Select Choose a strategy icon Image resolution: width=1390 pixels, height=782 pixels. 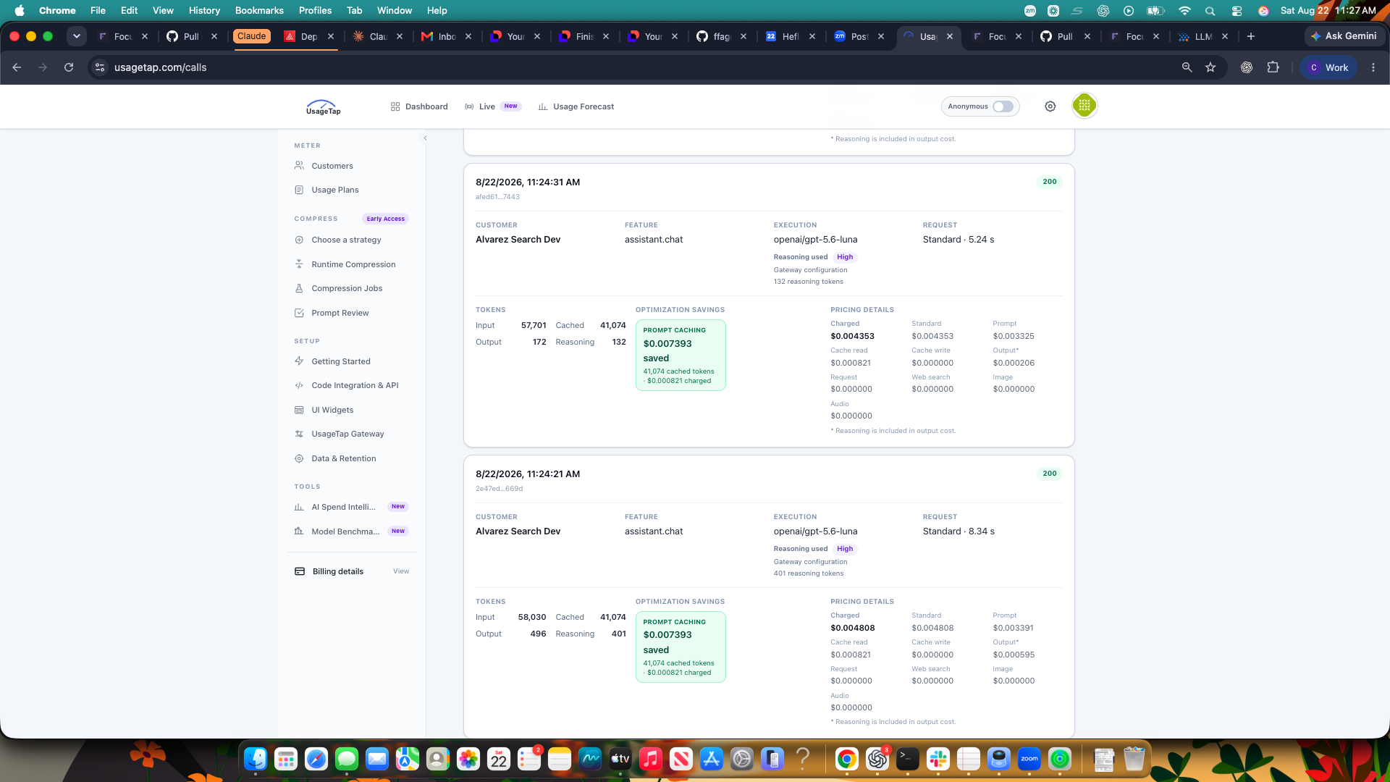click(299, 240)
